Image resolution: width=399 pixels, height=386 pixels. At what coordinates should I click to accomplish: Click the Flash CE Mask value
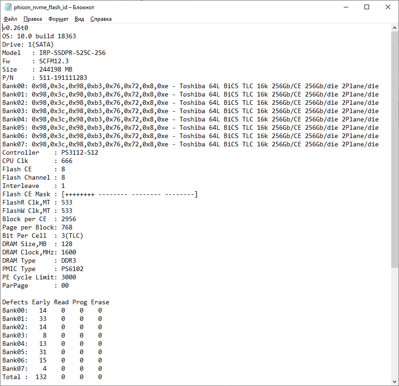129,194
